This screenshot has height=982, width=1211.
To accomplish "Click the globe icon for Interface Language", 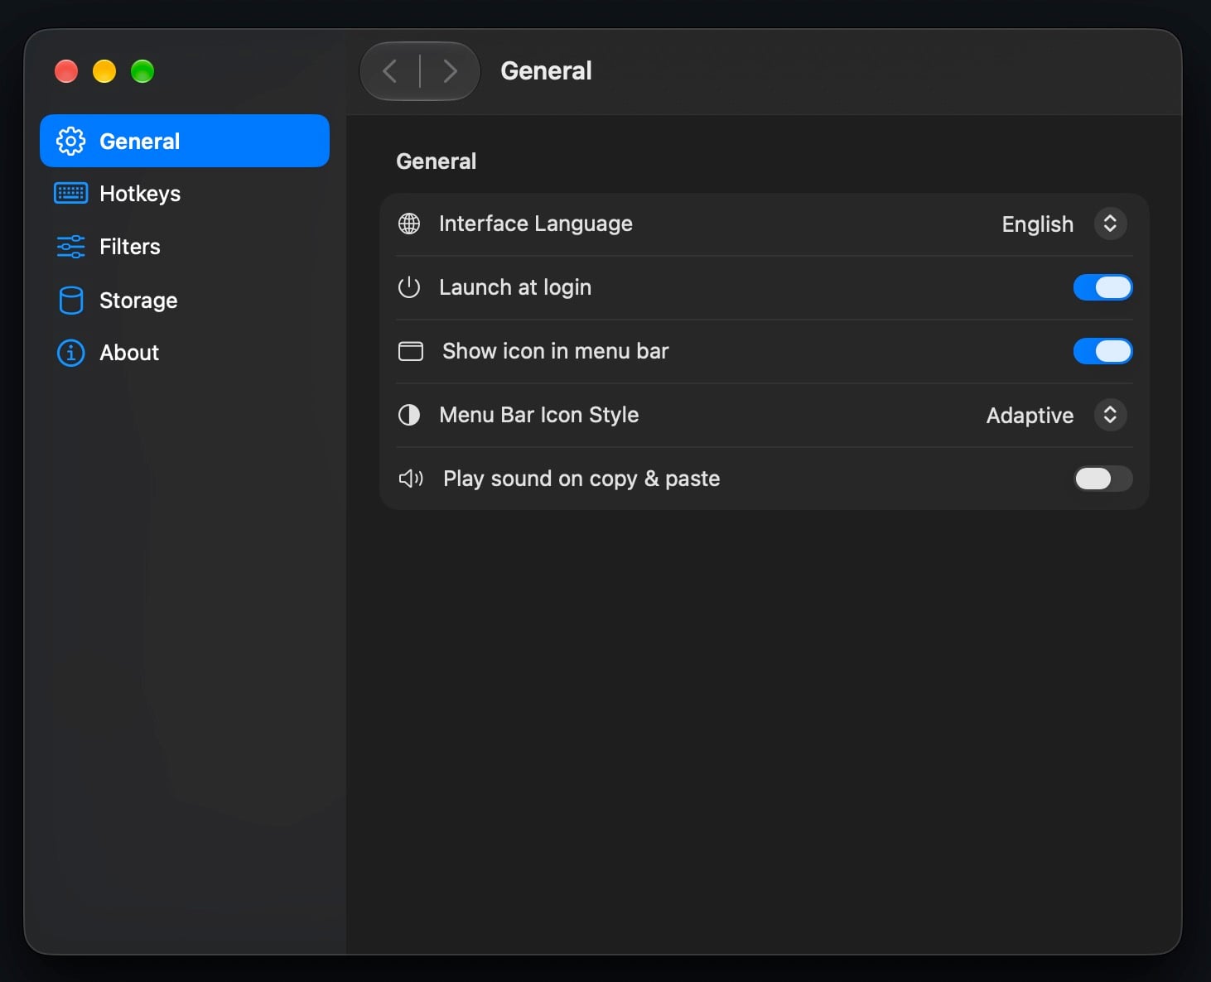I will pos(409,224).
